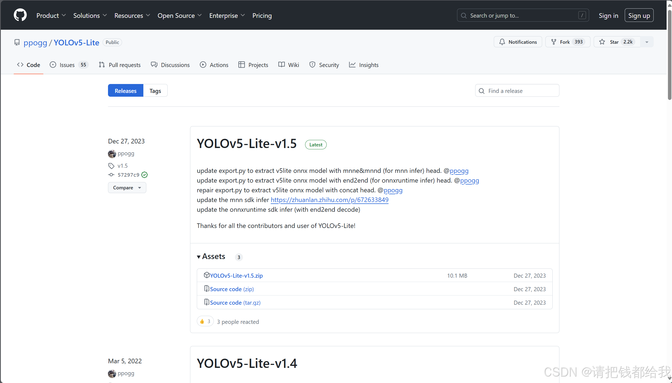Expand the Open Source menu
The width and height of the screenshot is (672, 383).
tap(180, 16)
